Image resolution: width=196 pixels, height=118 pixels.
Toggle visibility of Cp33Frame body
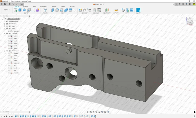[x=9, y=31]
